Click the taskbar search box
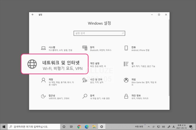 [x=34, y=127]
